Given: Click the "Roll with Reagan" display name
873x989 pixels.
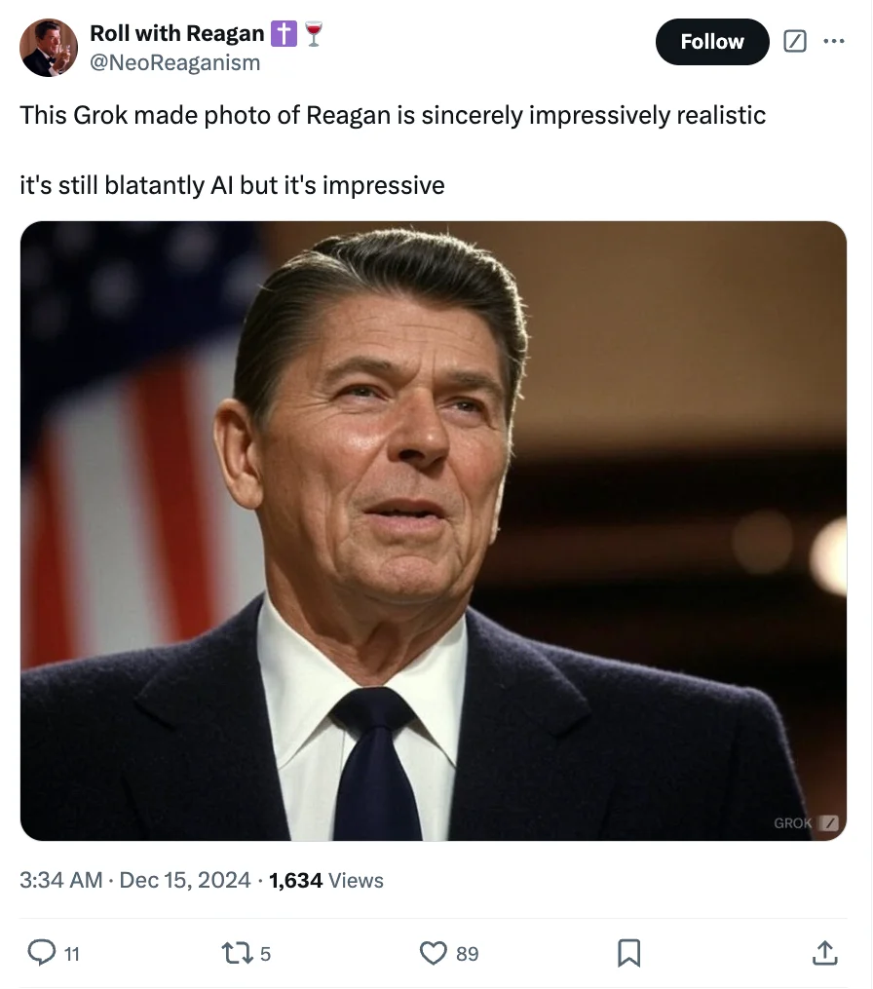Looking at the screenshot, I should [176, 33].
